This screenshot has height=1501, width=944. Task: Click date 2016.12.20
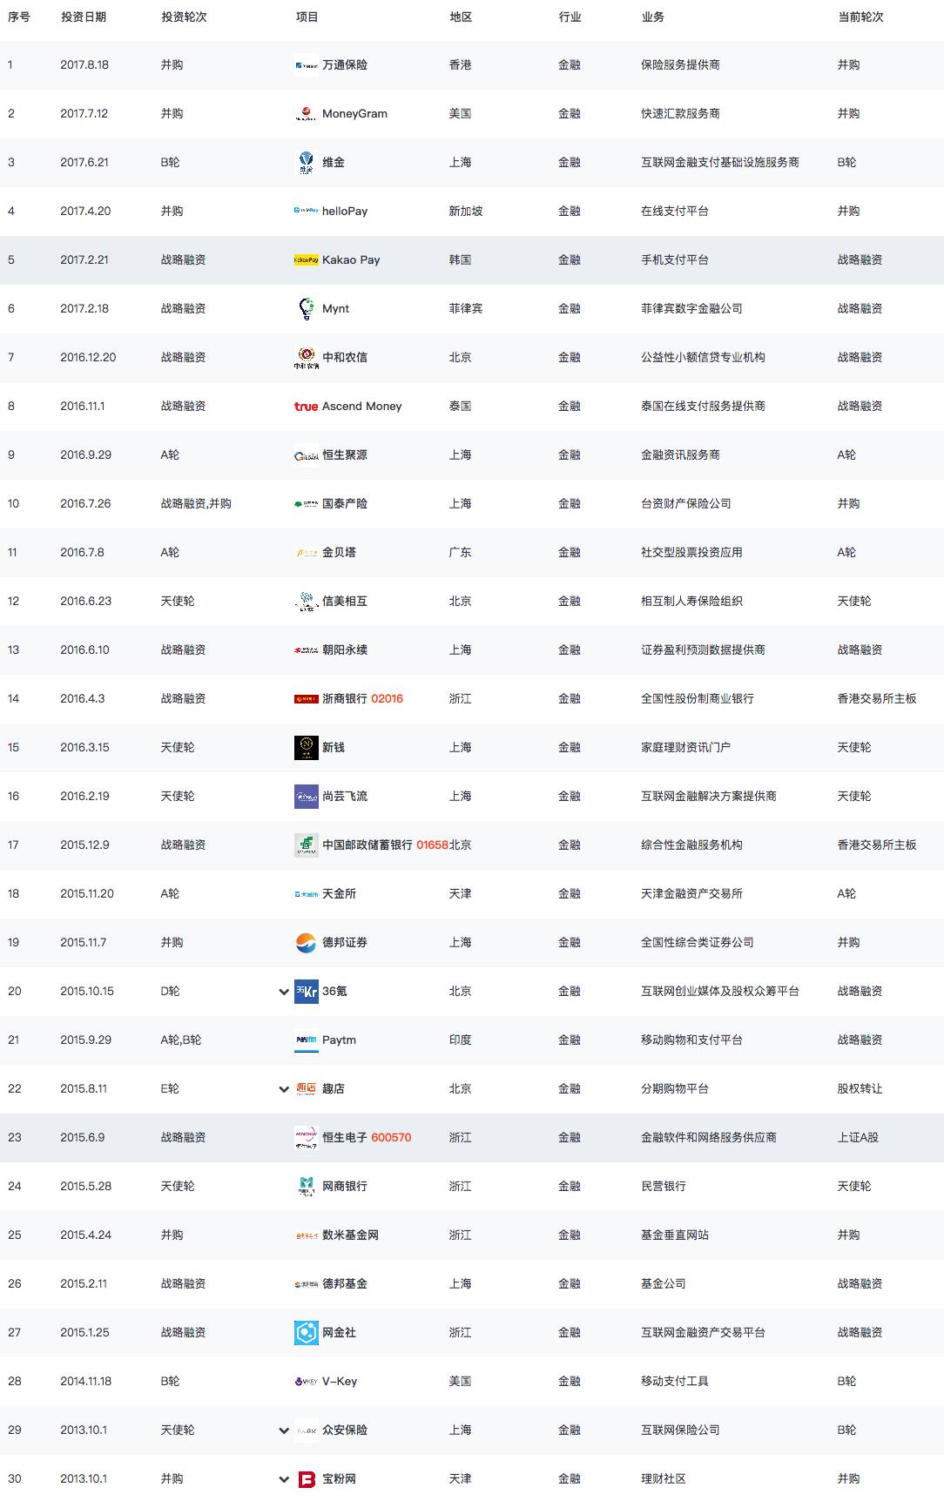click(88, 358)
